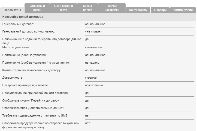Screen dimensions: 197x131
Task: Click 'Отображать блок Дополнительные данные' label
Action: [33, 108]
